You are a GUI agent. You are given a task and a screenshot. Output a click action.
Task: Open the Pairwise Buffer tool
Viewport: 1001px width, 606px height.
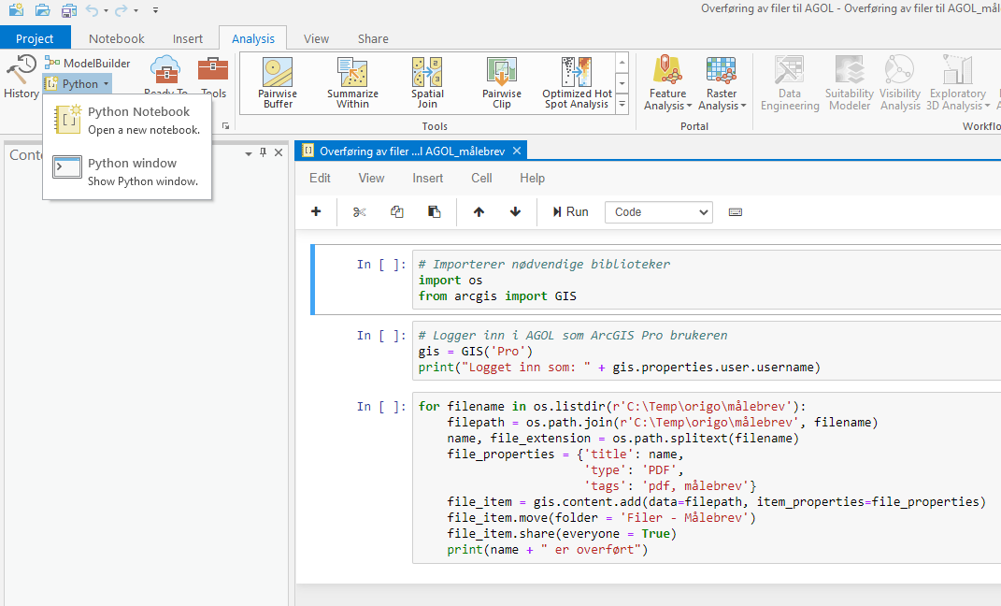coord(278,83)
